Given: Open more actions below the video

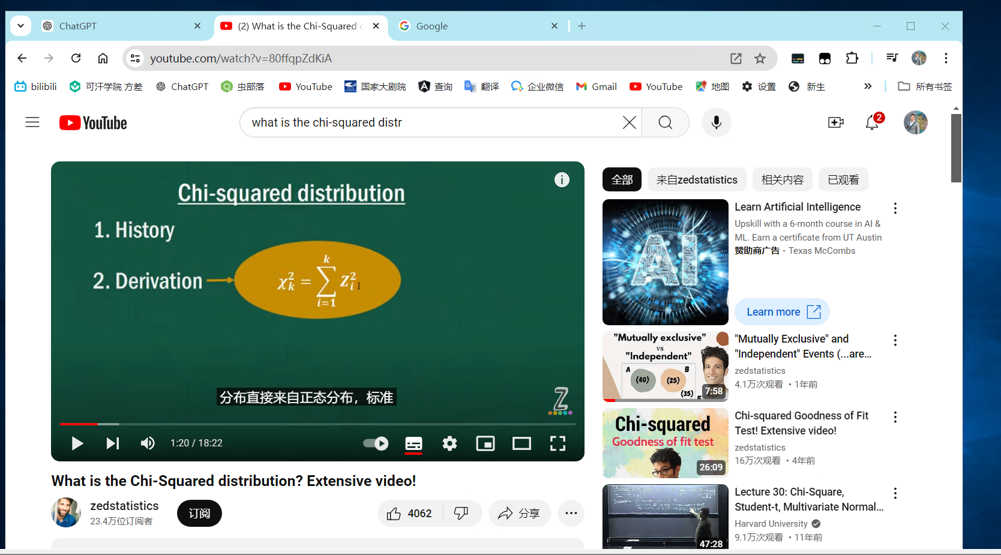Looking at the screenshot, I should click(571, 514).
